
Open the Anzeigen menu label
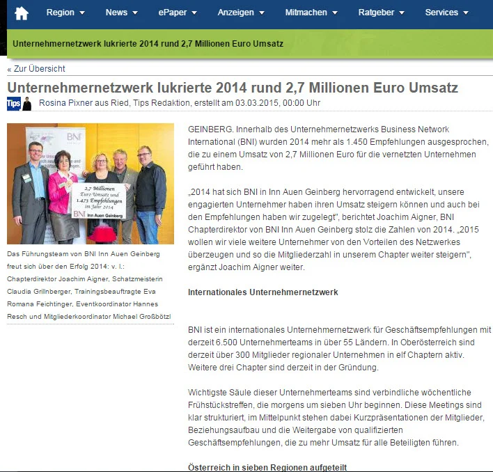(236, 13)
